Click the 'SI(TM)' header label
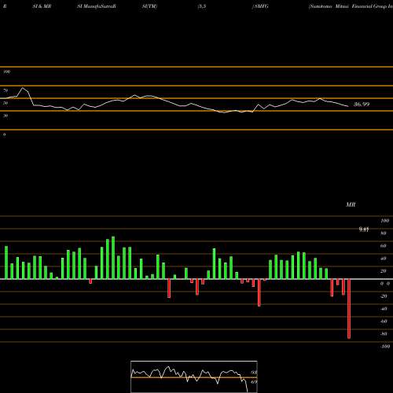Image resolution: width=393 pixels, height=393 pixels. [149, 6]
